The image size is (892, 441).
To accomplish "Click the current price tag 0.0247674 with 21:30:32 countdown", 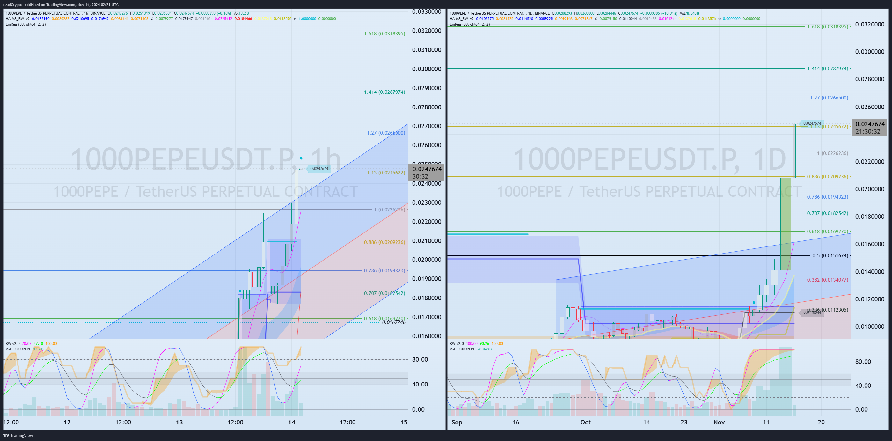I will (x=869, y=128).
